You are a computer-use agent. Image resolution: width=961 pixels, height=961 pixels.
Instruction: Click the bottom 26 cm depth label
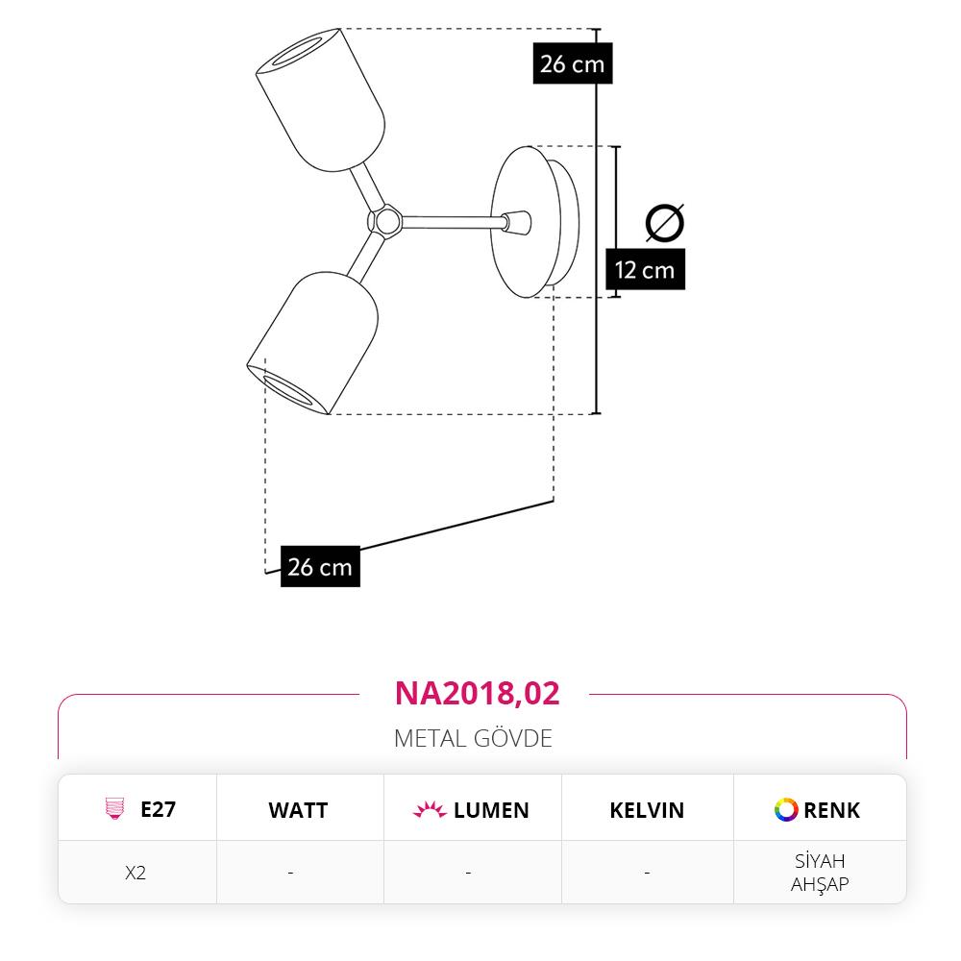320,567
